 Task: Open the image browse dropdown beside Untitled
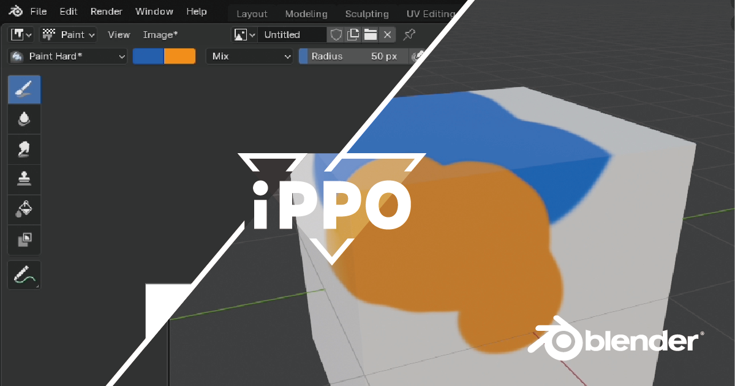point(244,35)
